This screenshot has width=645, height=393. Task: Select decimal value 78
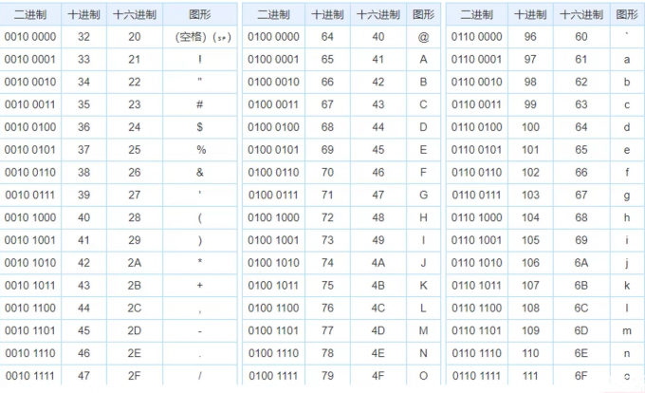click(x=327, y=353)
